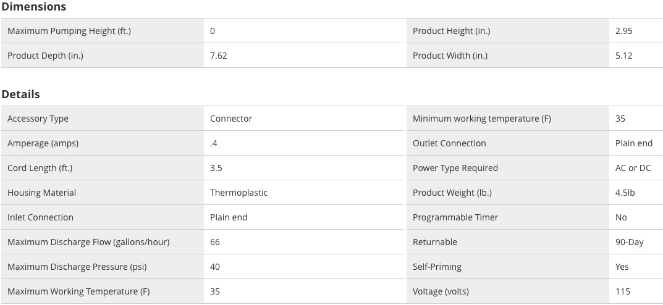
Task: Click the Dimensions section heading
Action: click(34, 7)
